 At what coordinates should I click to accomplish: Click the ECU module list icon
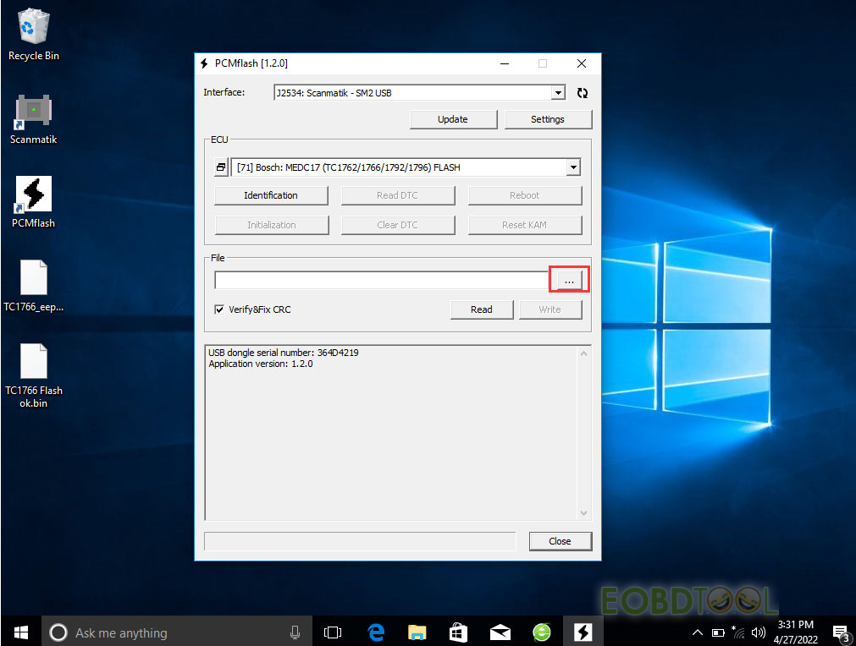[x=221, y=167]
